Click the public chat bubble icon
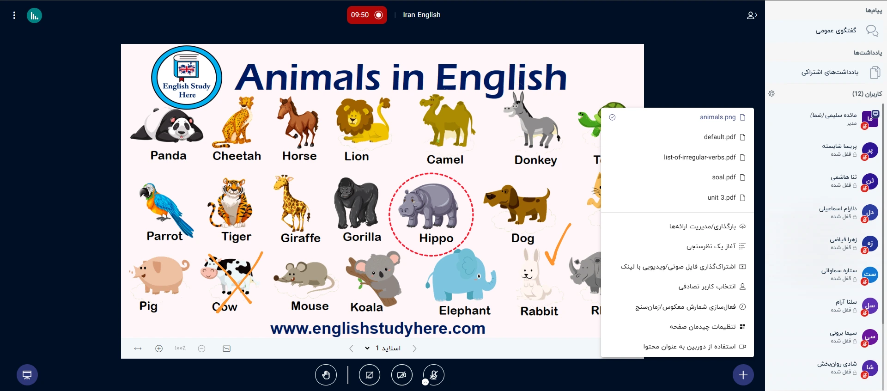 (872, 31)
